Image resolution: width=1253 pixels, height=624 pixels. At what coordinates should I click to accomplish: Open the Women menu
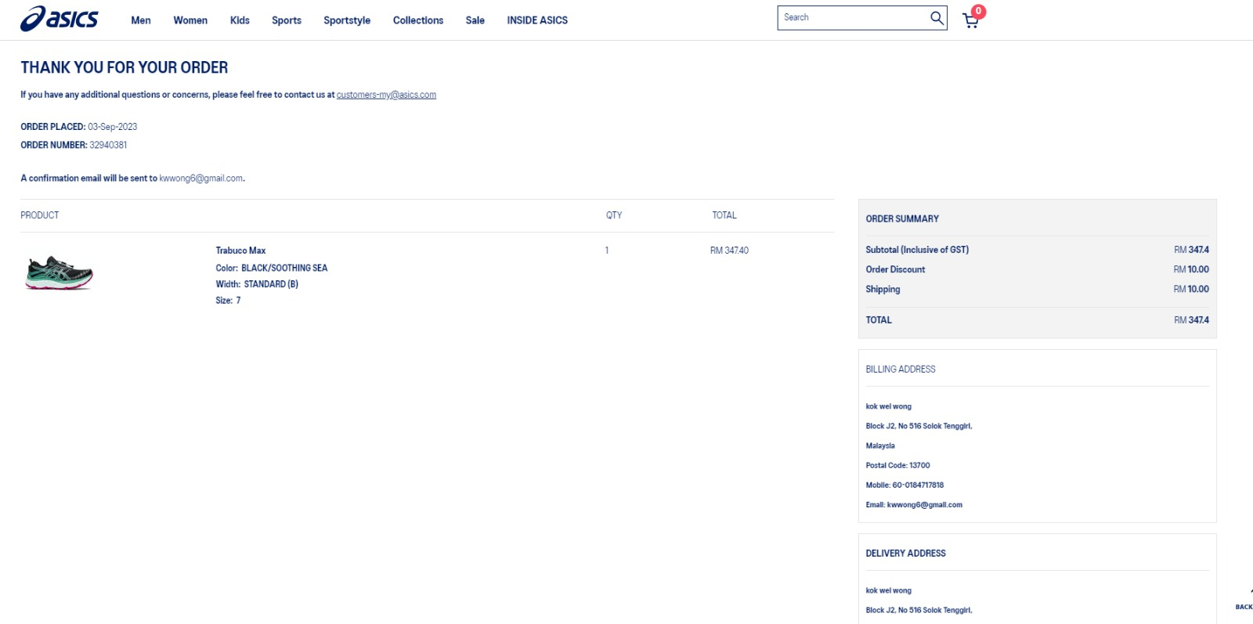point(190,20)
